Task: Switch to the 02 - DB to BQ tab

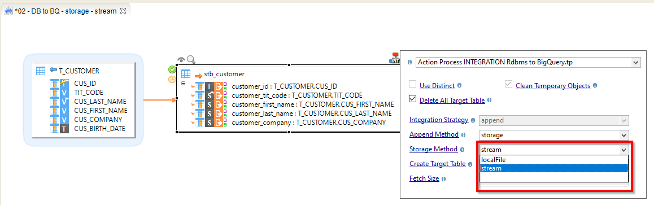Action: click(66, 11)
